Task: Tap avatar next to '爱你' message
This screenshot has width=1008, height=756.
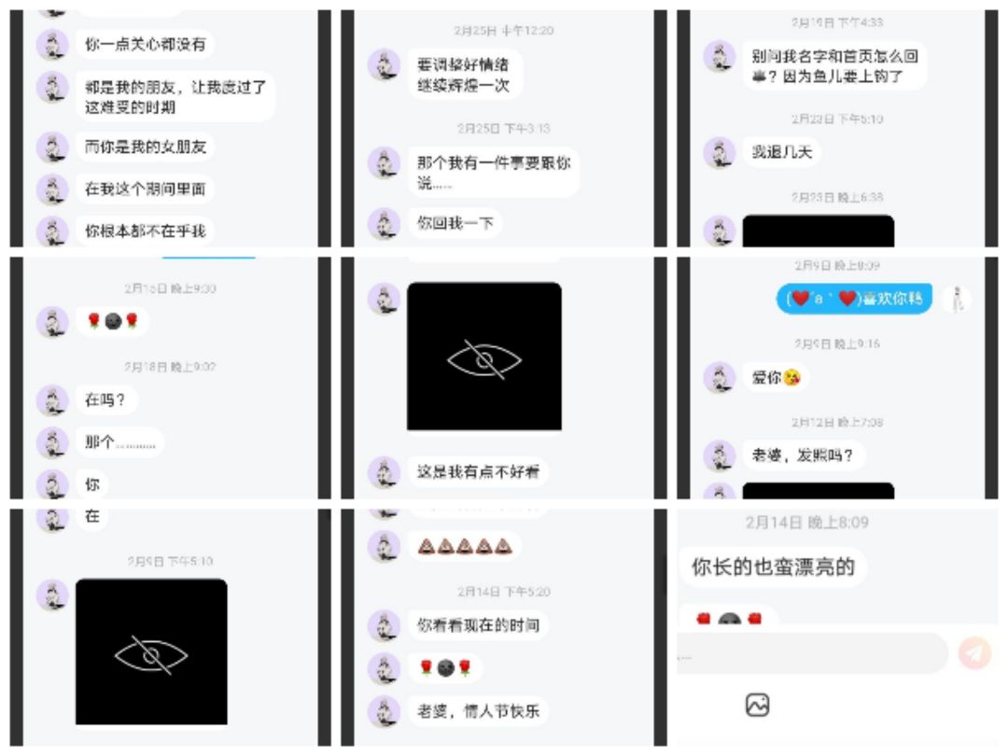Action: [720, 377]
